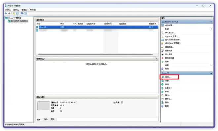Click the blue back arrow in toolbar
The width and height of the screenshot is (218, 131).
[6, 13]
